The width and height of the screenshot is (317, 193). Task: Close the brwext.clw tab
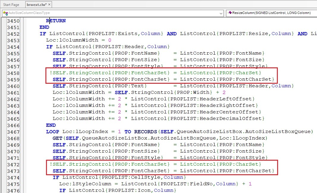click(49, 4)
